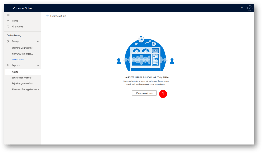Viewport: 278px width, 153px height.
Task: Click the Home house icon
Action: 8,21
